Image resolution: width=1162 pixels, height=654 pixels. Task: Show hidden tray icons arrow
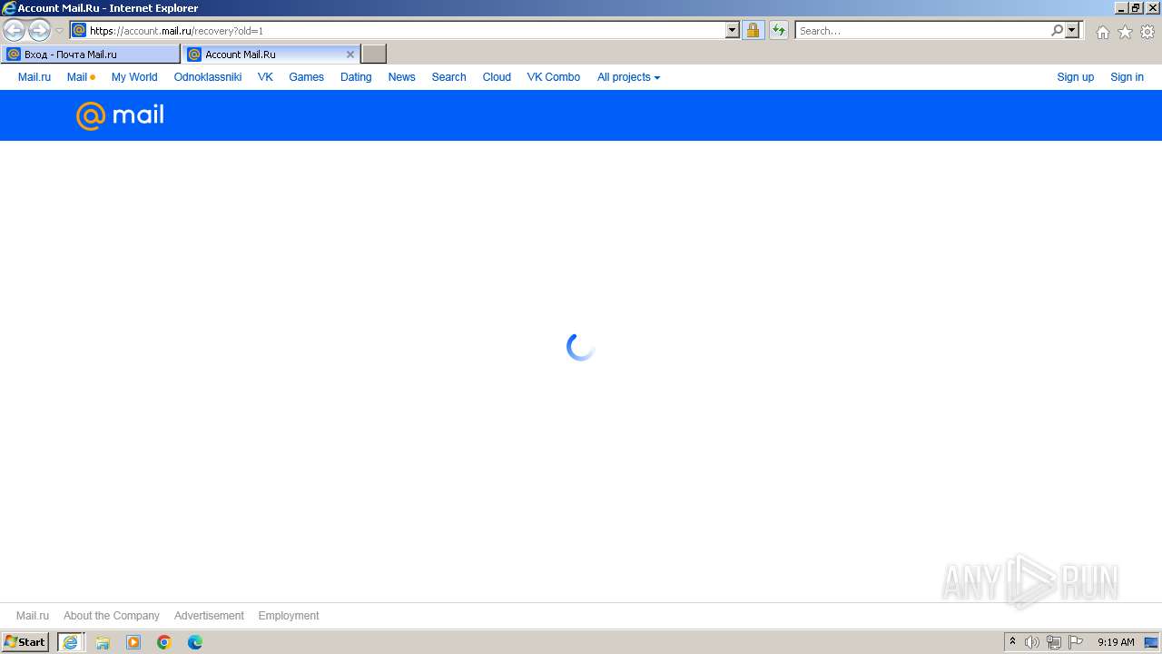coord(1012,642)
